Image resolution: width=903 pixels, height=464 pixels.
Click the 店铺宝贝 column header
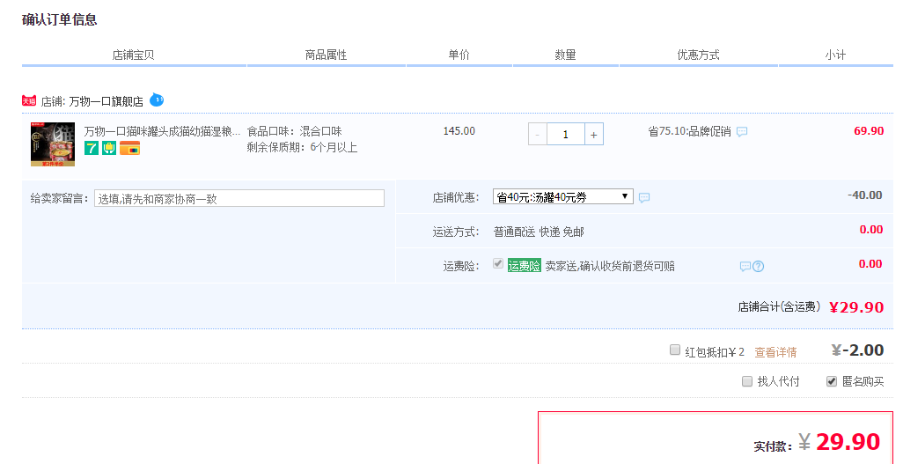pos(133,55)
